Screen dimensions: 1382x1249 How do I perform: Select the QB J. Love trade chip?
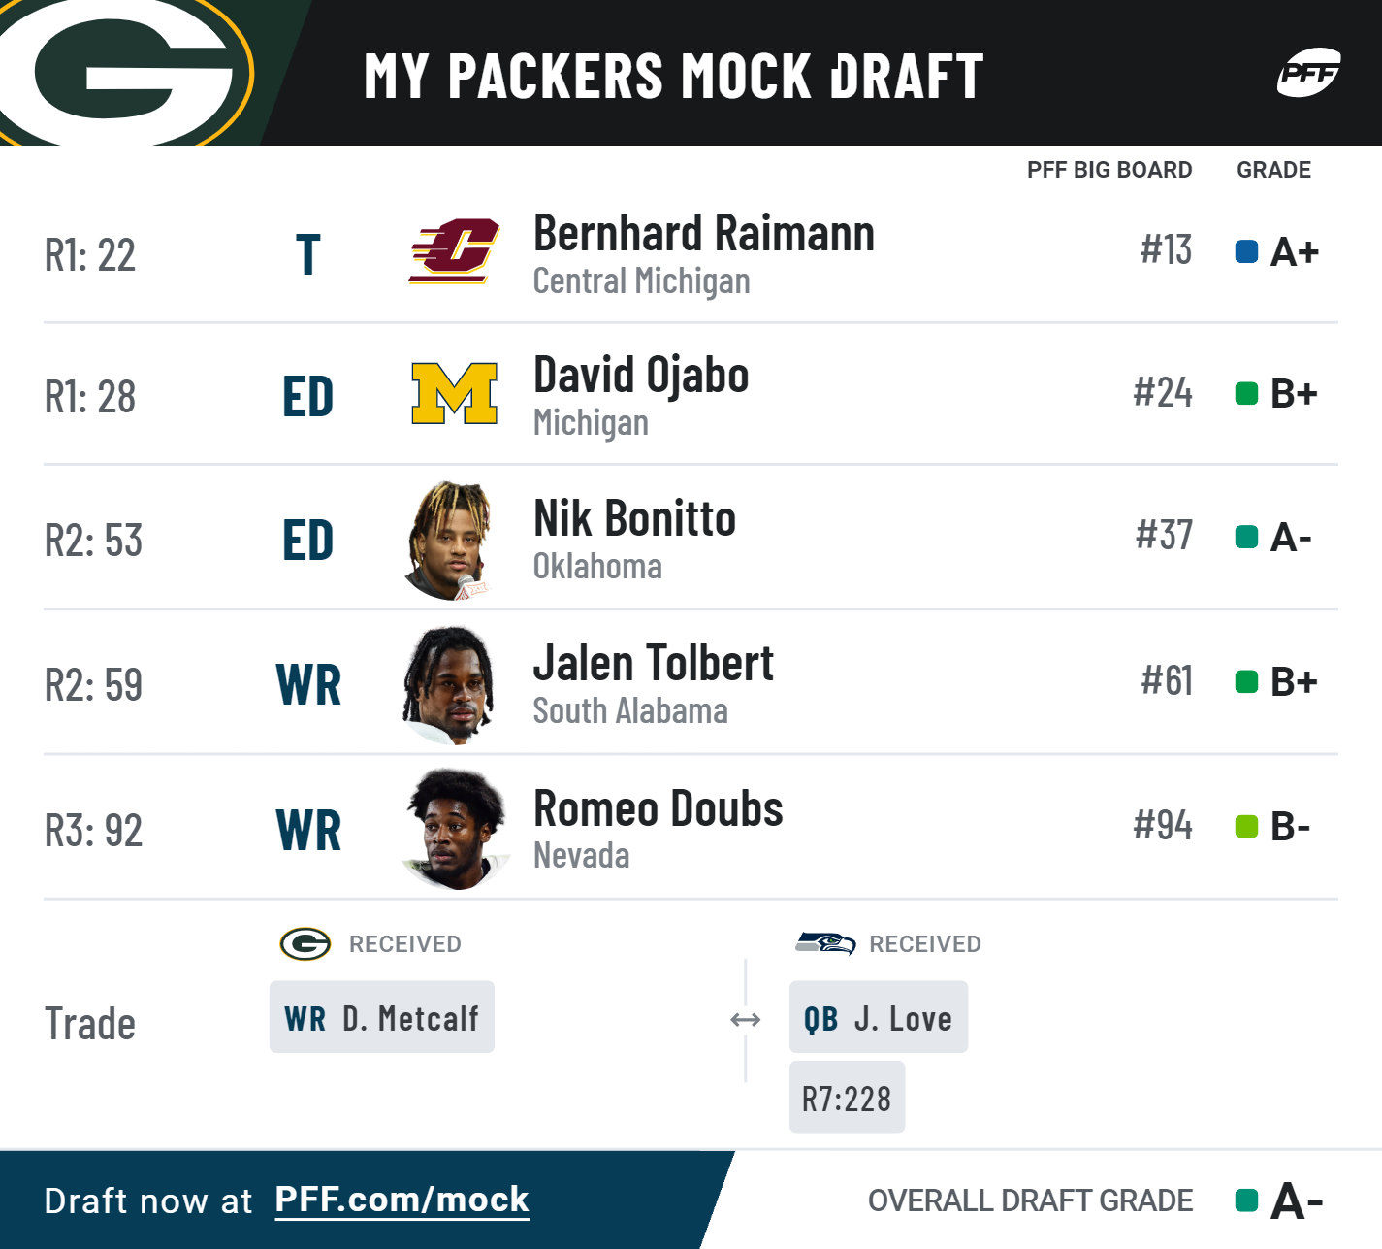879,1017
